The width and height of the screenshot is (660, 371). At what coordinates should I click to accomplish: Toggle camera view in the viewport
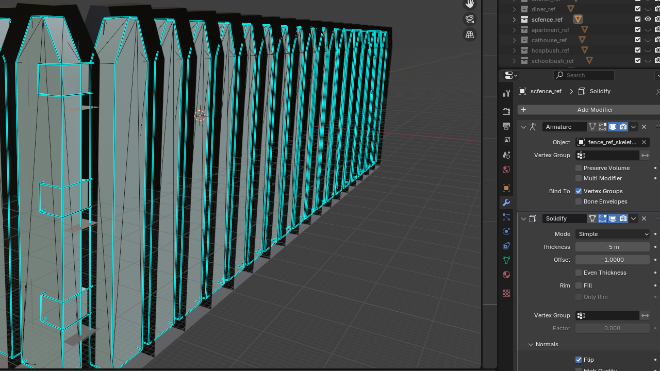click(469, 19)
